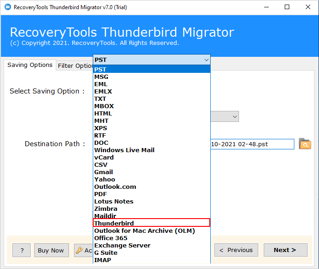Choose Outlook.com saving option
This screenshot has height=269, width=319.
[152, 187]
